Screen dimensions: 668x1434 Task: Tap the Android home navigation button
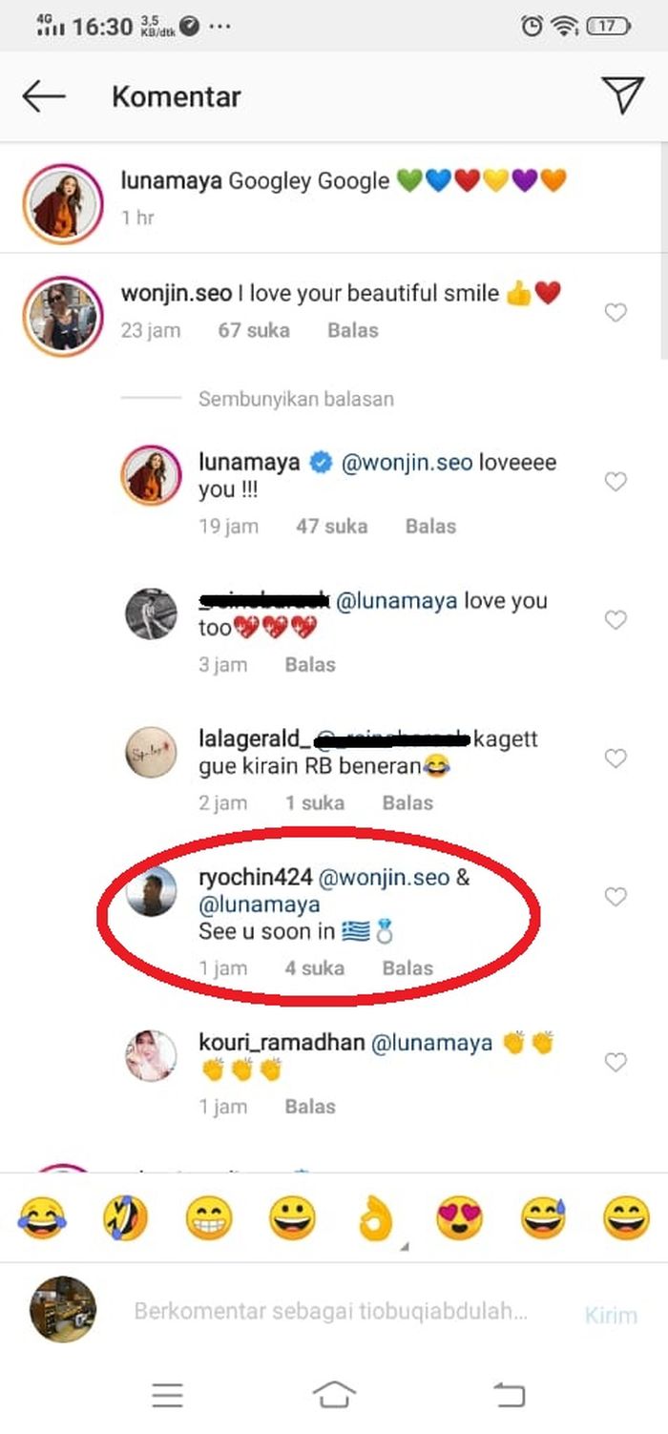click(x=334, y=1396)
